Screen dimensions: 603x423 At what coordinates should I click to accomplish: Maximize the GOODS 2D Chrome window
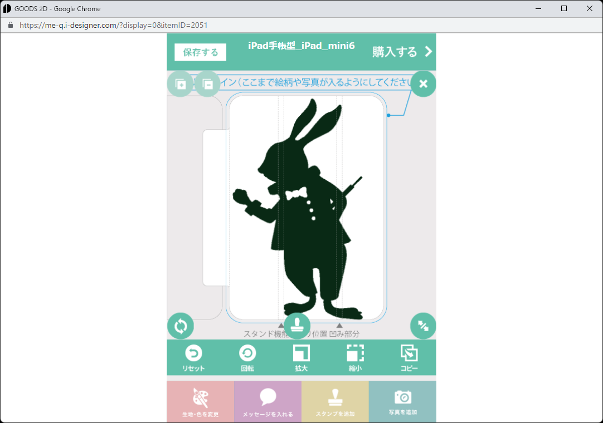[x=564, y=8]
